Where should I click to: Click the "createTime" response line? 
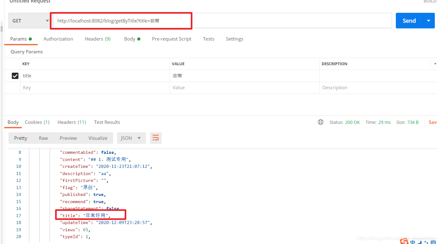(106, 166)
